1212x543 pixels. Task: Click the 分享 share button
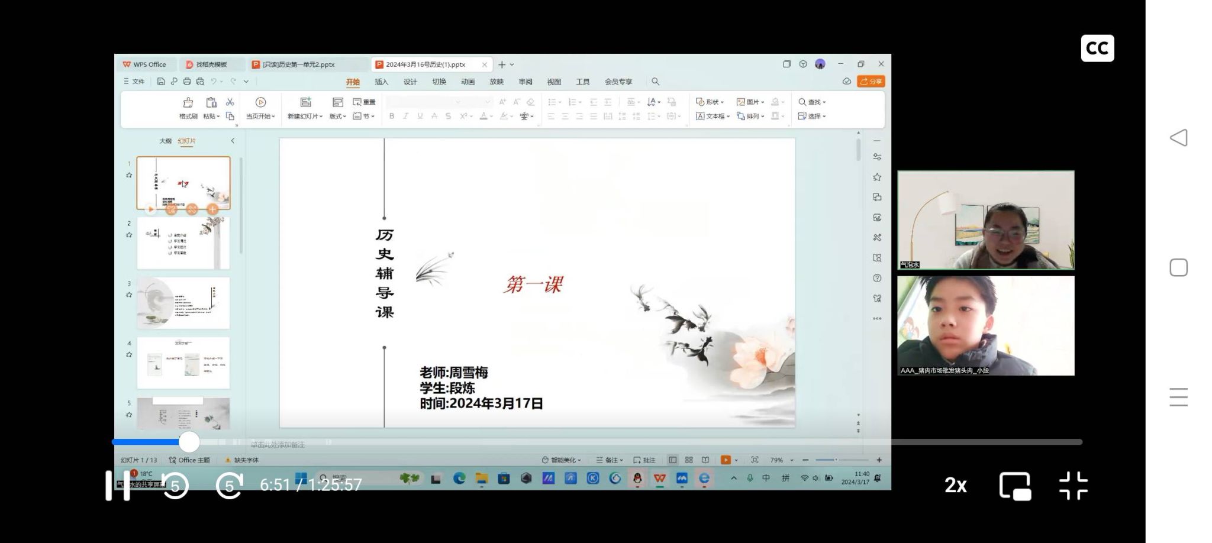[871, 82]
